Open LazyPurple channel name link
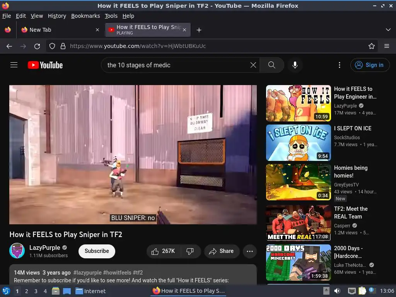The width and height of the screenshot is (396, 297). pyautogui.click(x=45, y=248)
